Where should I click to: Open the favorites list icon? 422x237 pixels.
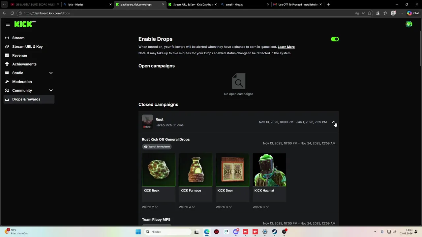tap(385, 13)
